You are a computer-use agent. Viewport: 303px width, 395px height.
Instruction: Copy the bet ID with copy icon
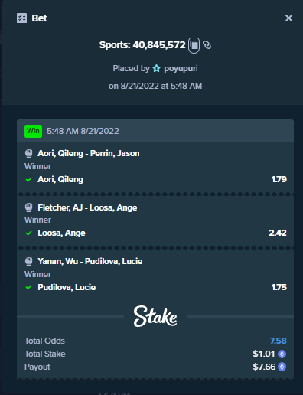click(194, 45)
